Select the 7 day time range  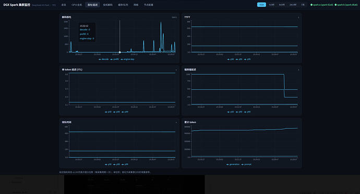(303, 5)
